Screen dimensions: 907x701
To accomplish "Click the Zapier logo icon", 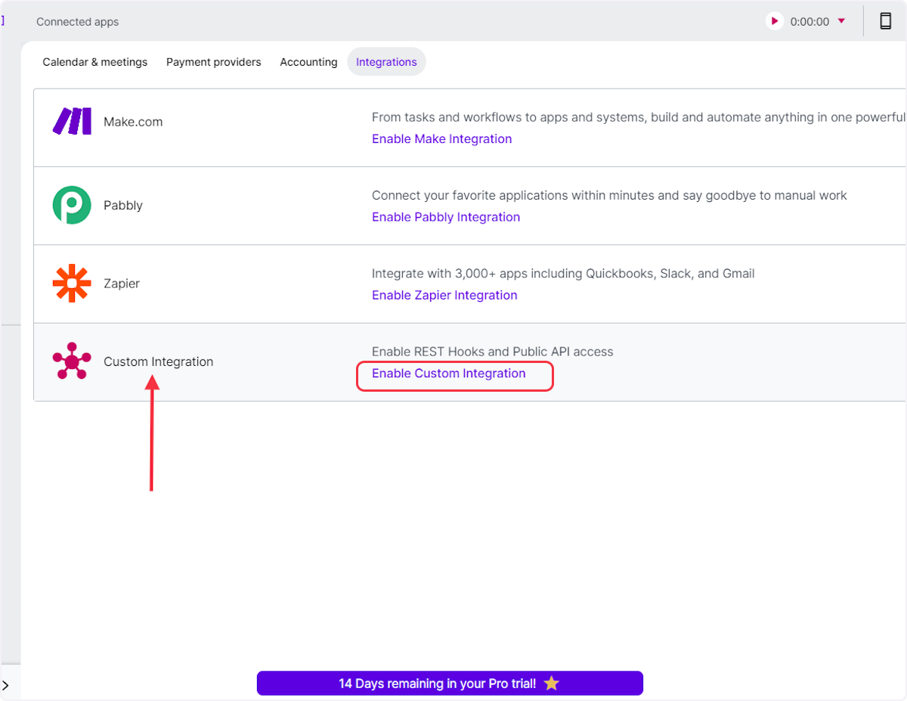I will click(72, 284).
